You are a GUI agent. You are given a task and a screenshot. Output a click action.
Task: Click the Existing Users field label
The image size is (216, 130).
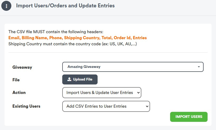click(26, 106)
